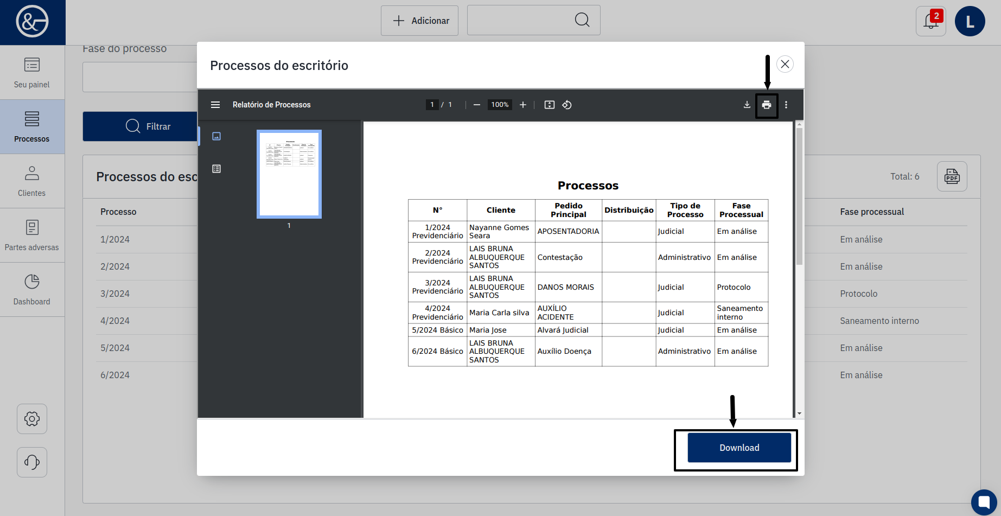Image resolution: width=1001 pixels, height=516 pixels.
Task: Open the chat widget bubble
Action: 984,502
